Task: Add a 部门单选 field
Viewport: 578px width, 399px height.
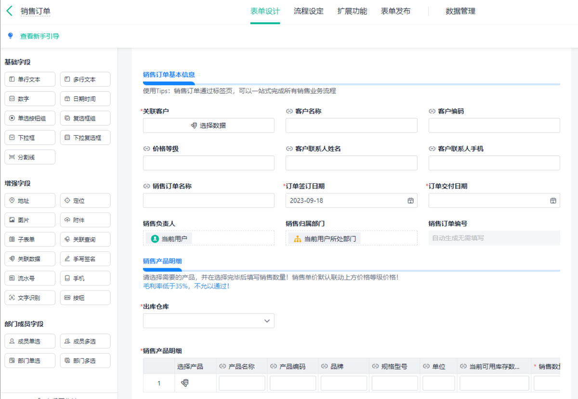Action: 30,360
